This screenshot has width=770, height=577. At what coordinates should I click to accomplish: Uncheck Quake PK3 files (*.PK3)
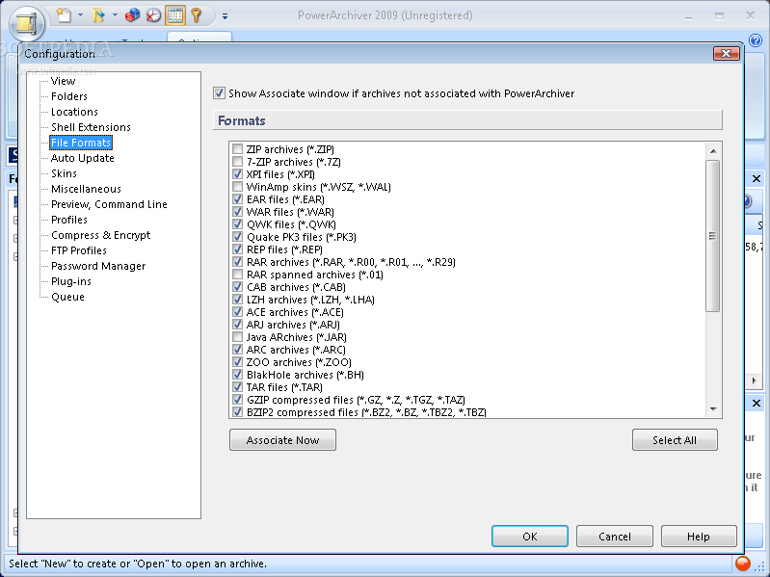tap(238, 237)
